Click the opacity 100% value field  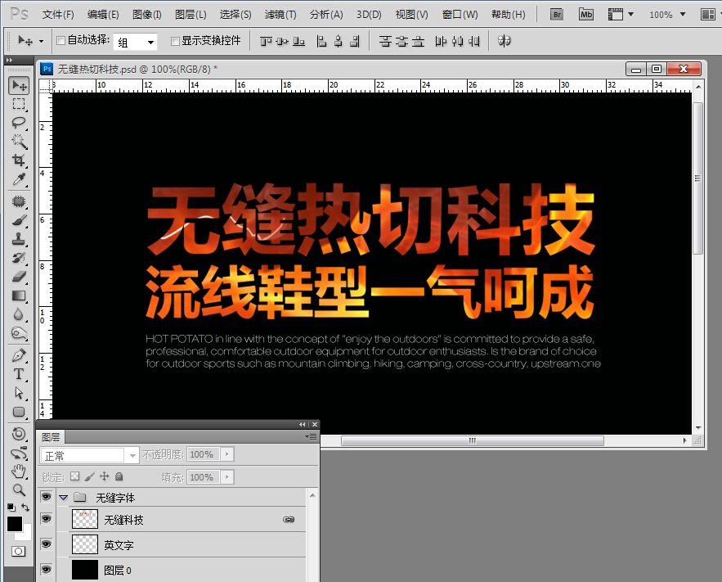pyautogui.click(x=203, y=454)
